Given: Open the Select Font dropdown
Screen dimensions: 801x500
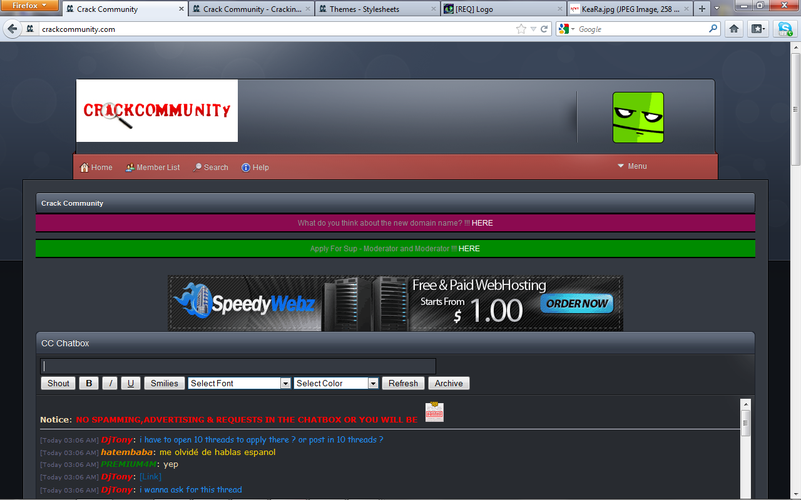Looking at the screenshot, I should pyautogui.click(x=239, y=383).
